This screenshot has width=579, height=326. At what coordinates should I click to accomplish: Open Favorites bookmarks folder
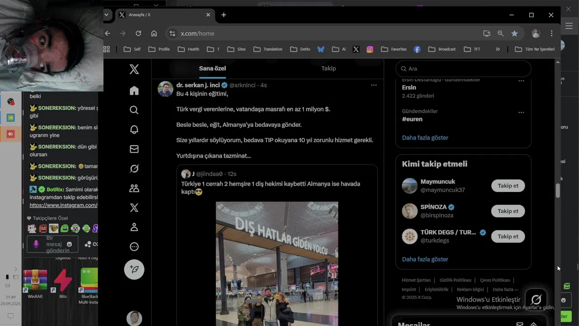tap(394, 49)
